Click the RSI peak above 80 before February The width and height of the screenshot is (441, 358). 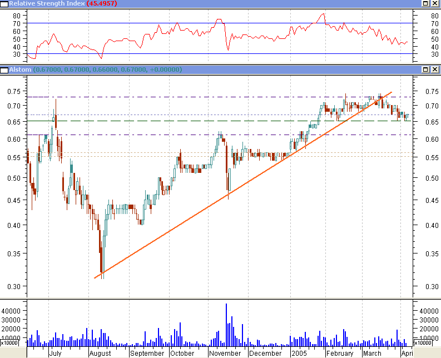click(x=324, y=14)
